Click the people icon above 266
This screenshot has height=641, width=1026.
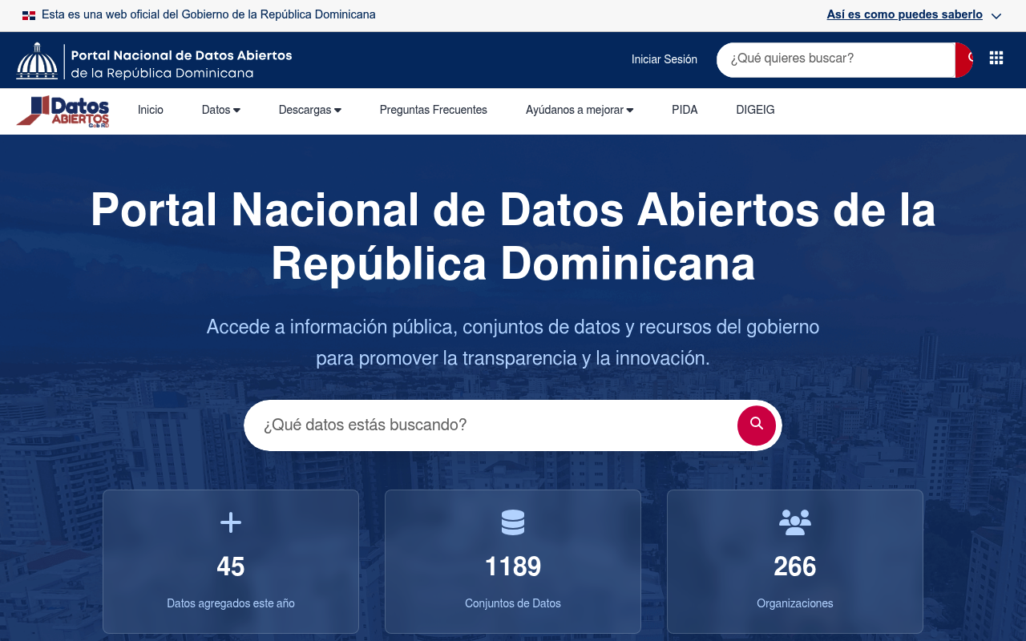(x=795, y=522)
